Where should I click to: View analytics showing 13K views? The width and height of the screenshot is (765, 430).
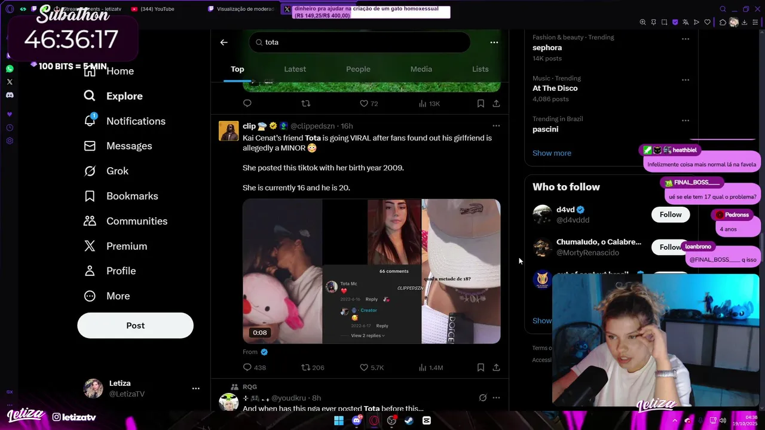coord(429,103)
